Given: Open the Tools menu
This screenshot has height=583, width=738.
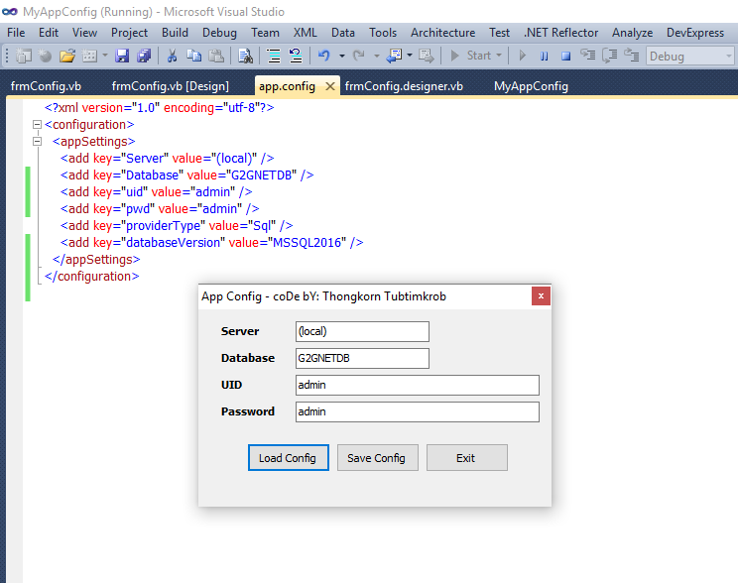Looking at the screenshot, I should (383, 33).
